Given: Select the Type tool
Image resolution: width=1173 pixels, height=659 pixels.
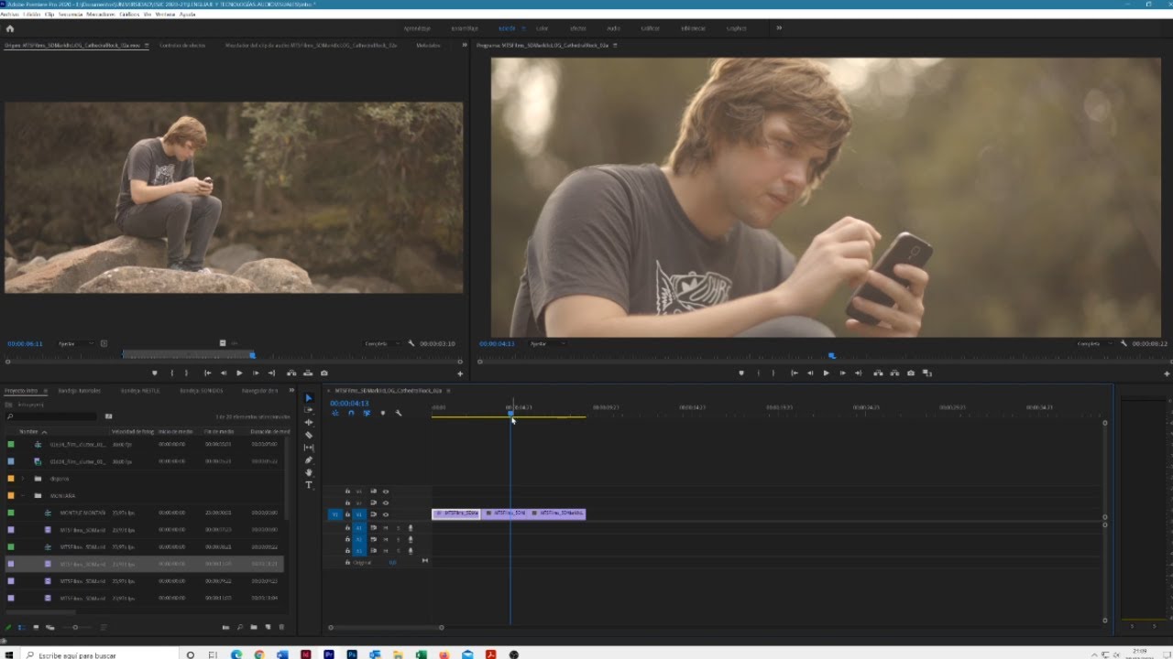Looking at the screenshot, I should coord(308,485).
